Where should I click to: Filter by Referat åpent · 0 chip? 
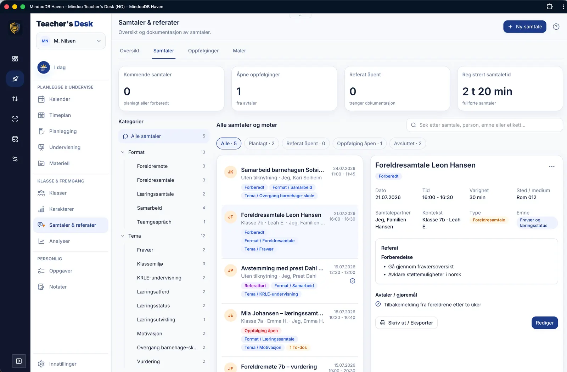point(306,144)
